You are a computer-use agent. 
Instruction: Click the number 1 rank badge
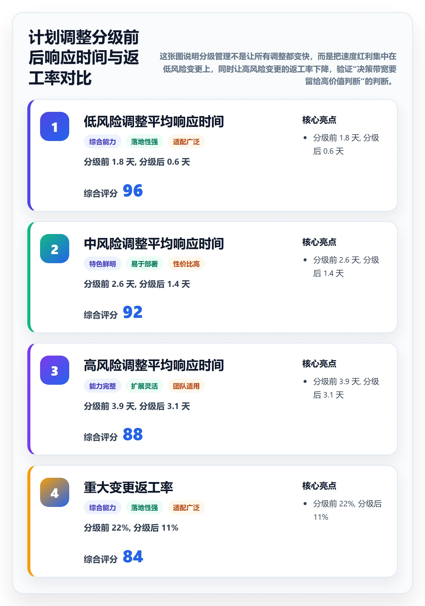point(55,126)
